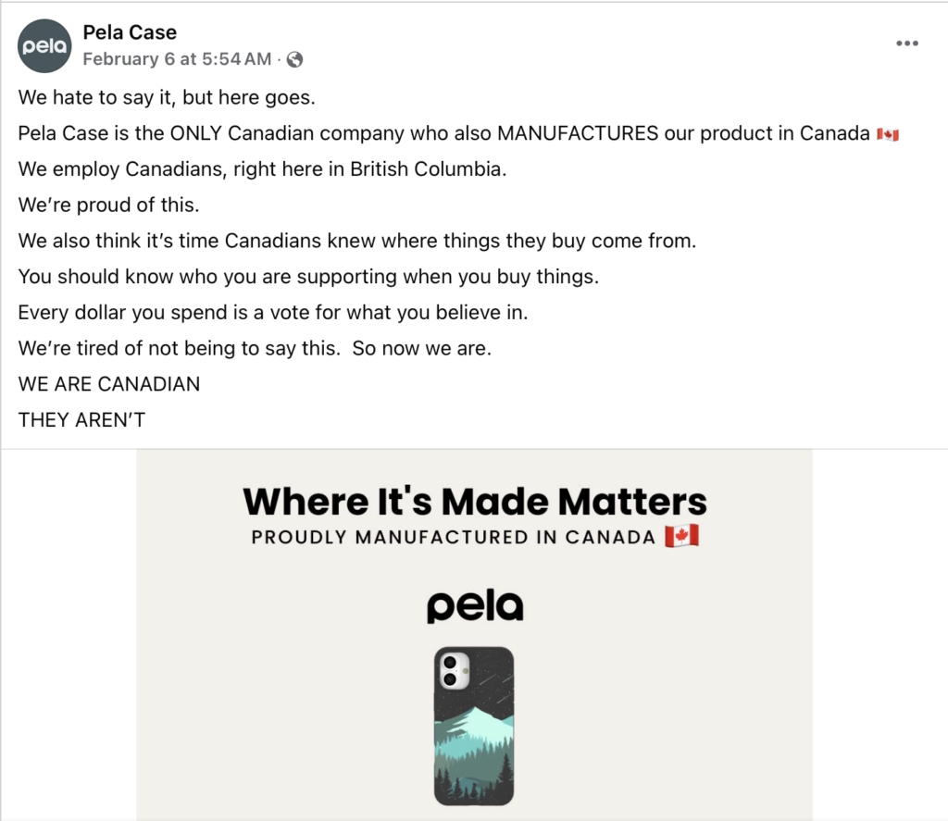Open the Pela profile avatar

[44, 46]
